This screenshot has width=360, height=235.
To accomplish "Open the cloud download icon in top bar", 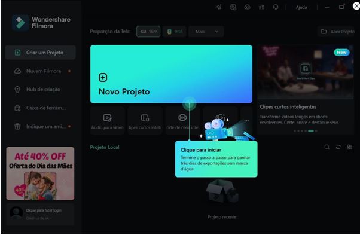I will click(x=247, y=7).
